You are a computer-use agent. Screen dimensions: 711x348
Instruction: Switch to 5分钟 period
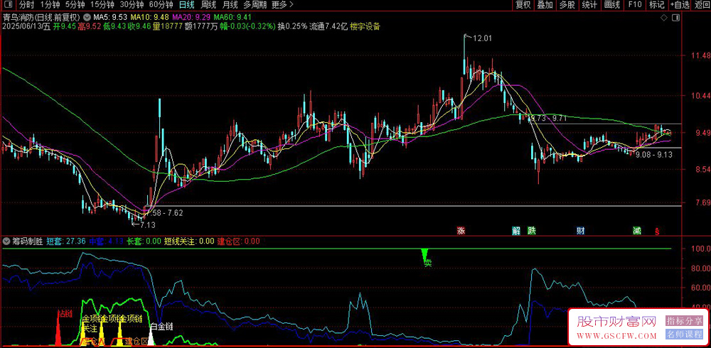tap(75, 4)
